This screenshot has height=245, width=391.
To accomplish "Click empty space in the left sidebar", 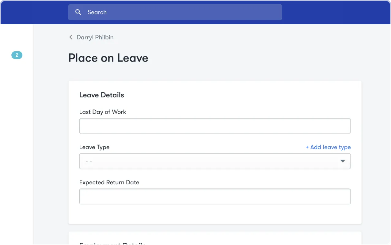I will point(17,138).
